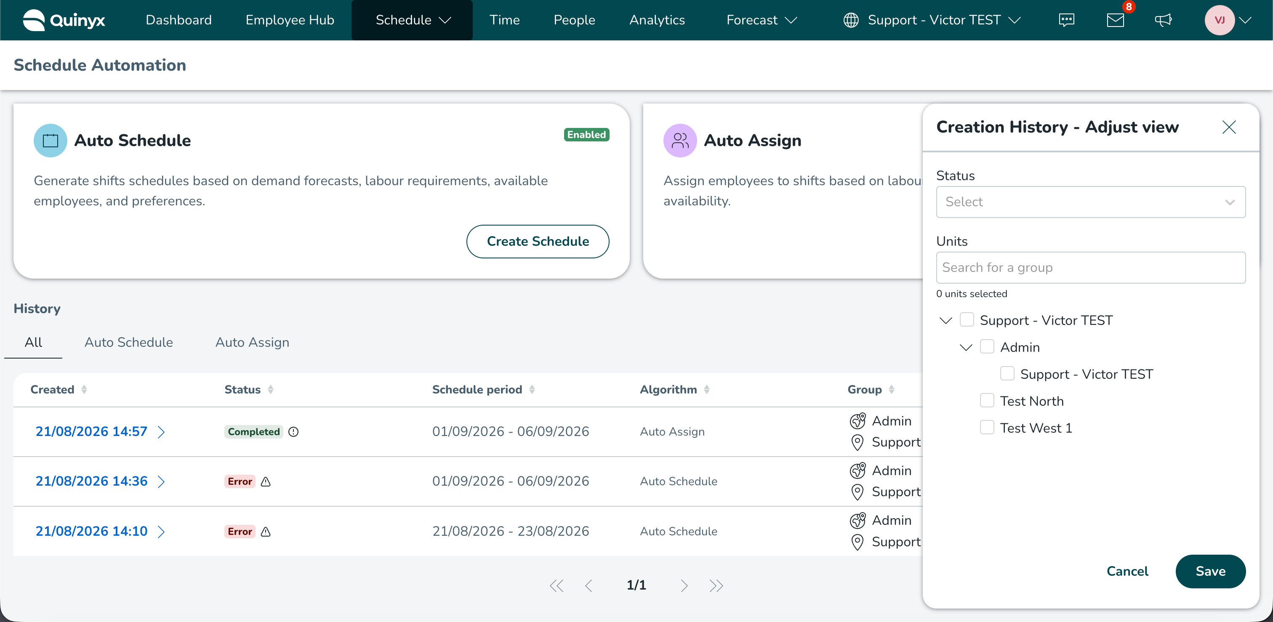Viewport: 1273px width, 622px height.
Task: Open the 21/08/2026 14:36 history entry
Action: [x=91, y=482]
